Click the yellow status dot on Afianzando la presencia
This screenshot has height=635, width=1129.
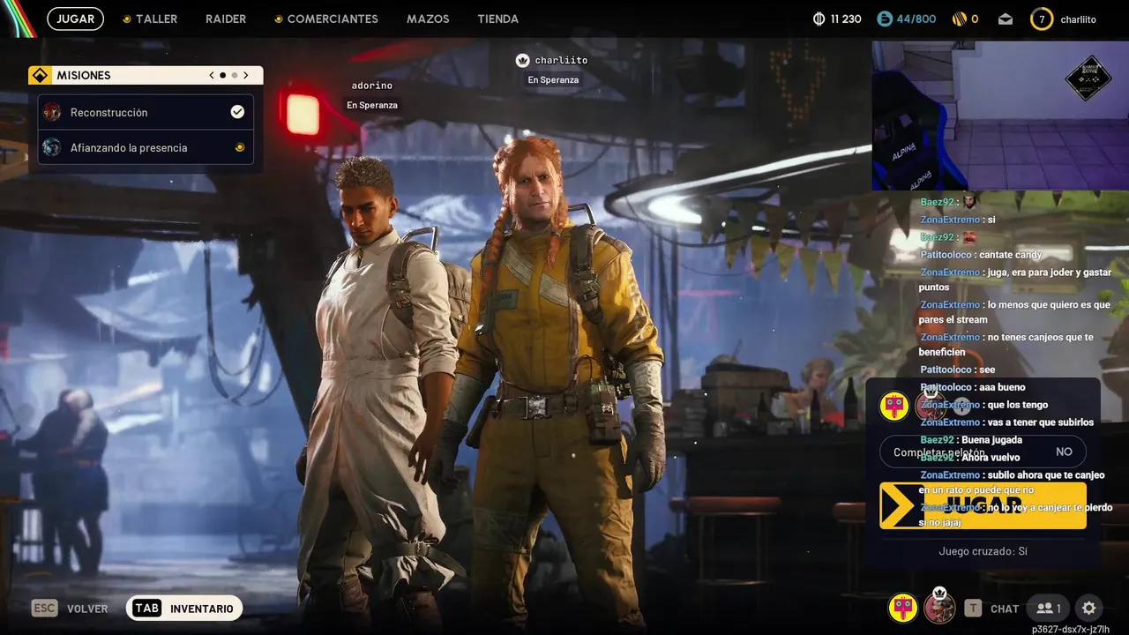coord(239,147)
